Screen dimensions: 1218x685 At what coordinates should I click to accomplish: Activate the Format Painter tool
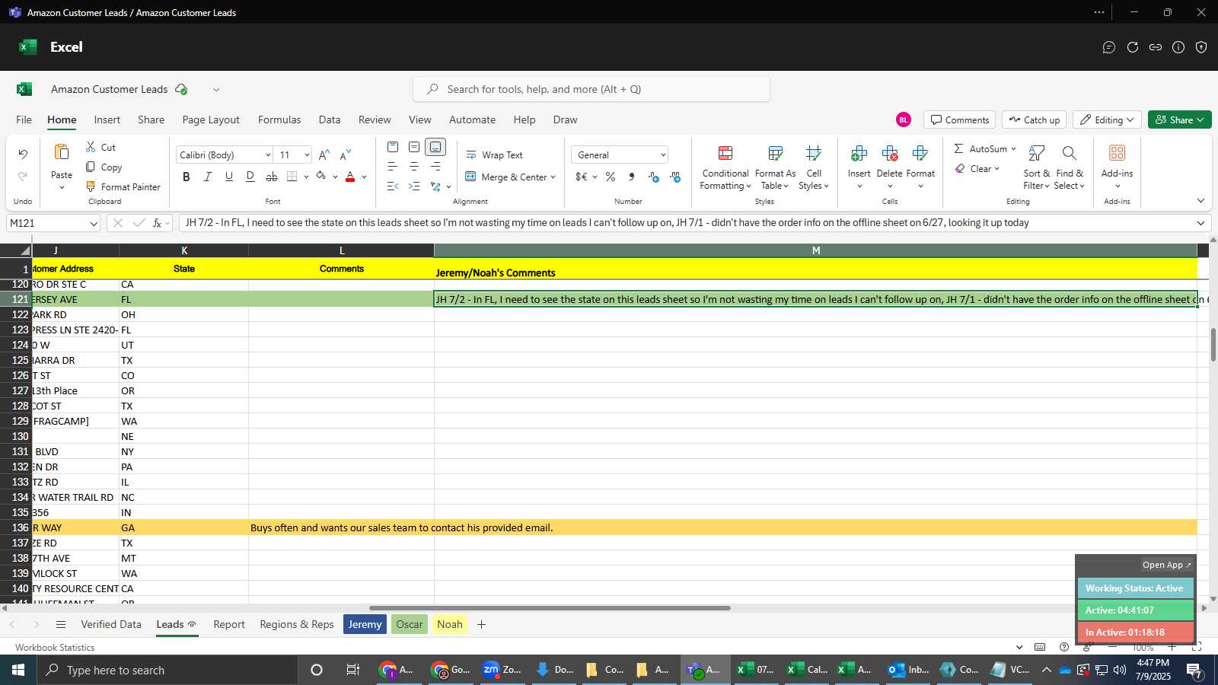coord(123,186)
